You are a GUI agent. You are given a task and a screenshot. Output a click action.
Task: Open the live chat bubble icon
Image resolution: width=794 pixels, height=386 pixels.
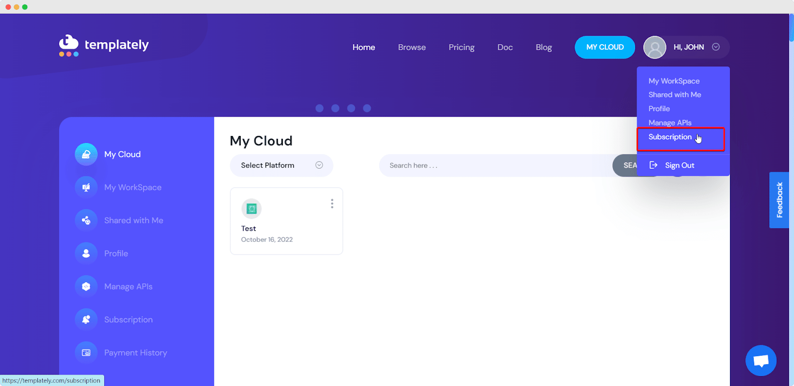click(761, 361)
